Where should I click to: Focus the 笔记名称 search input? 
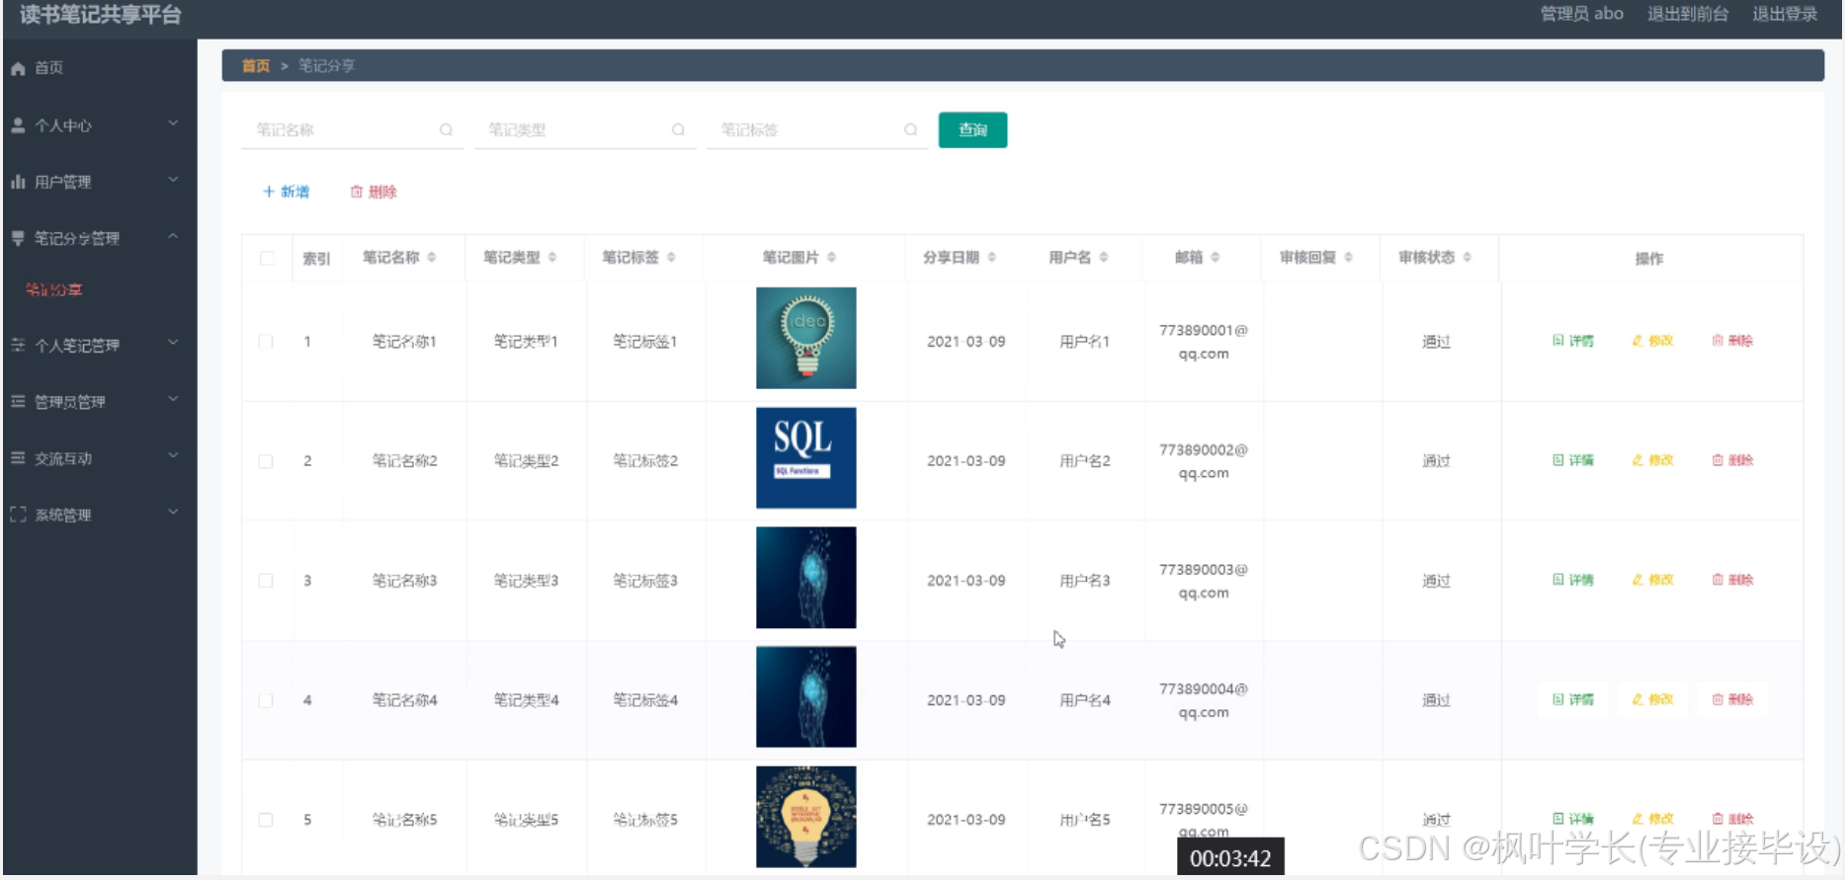[352, 129]
